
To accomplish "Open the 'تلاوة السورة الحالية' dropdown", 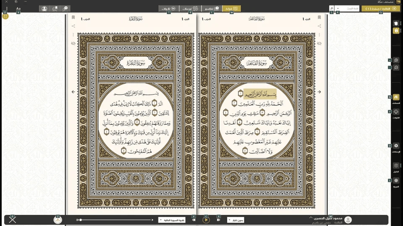I will [x=172, y=220].
